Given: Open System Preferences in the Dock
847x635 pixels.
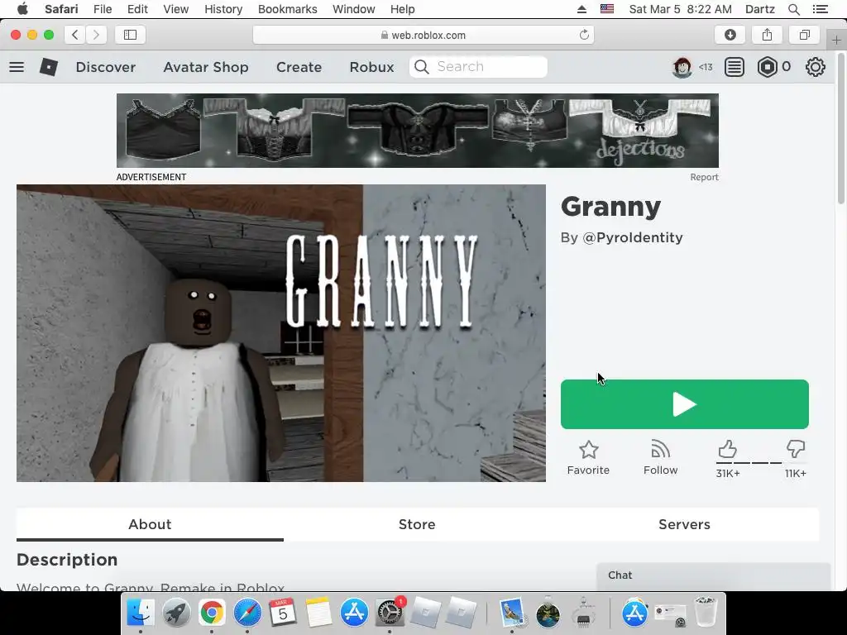Looking at the screenshot, I should pos(390,613).
